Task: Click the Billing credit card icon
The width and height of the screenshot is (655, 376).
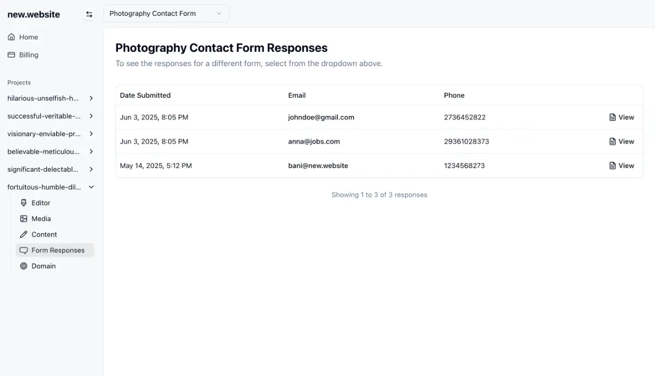Action: [11, 55]
